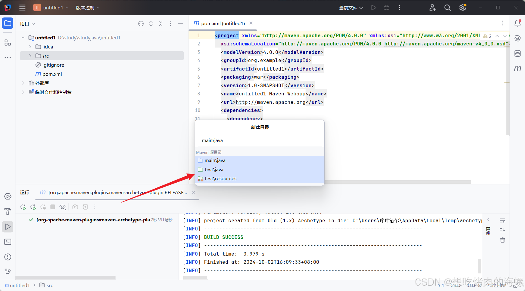This screenshot has height=291, width=525.
Task: Open Code With Me icon
Action: pos(433,8)
